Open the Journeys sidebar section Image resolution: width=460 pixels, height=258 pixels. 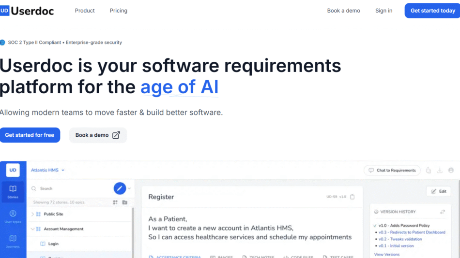tap(13, 240)
